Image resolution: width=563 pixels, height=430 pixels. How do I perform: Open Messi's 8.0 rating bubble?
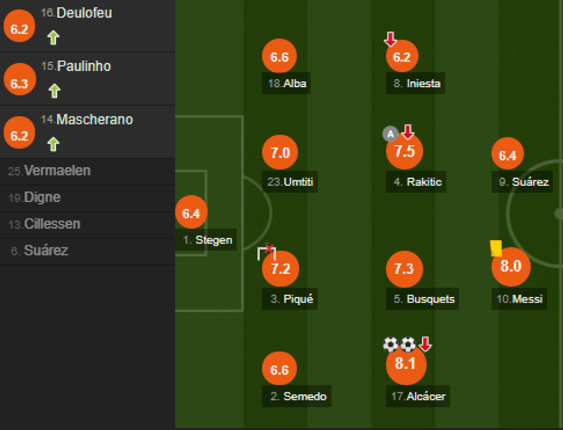click(511, 267)
